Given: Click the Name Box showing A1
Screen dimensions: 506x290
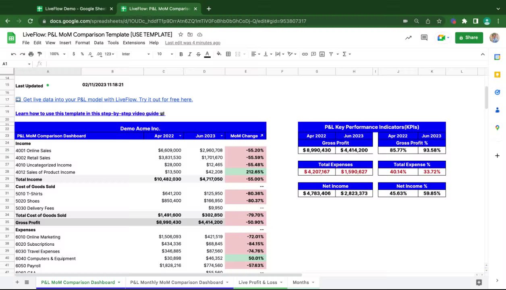Looking at the screenshot, I should (x=16, y=64).
